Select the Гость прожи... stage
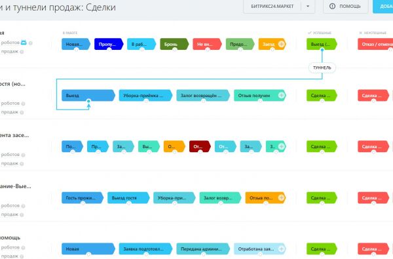Viewport: 393px width, 259px height. pyautogui.click(x=83, y=198)
